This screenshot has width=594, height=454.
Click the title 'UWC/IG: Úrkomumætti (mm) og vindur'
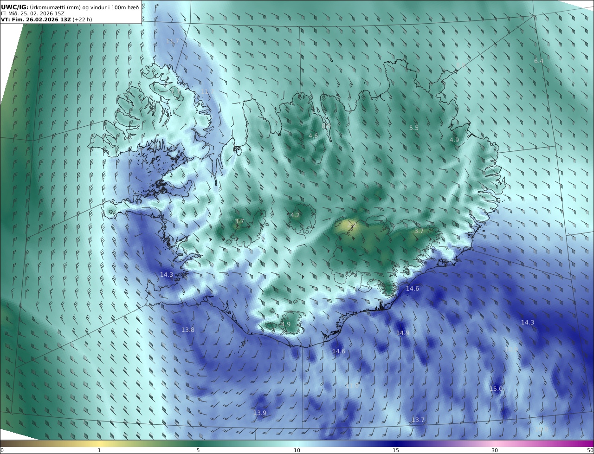(x=70, y=7)
